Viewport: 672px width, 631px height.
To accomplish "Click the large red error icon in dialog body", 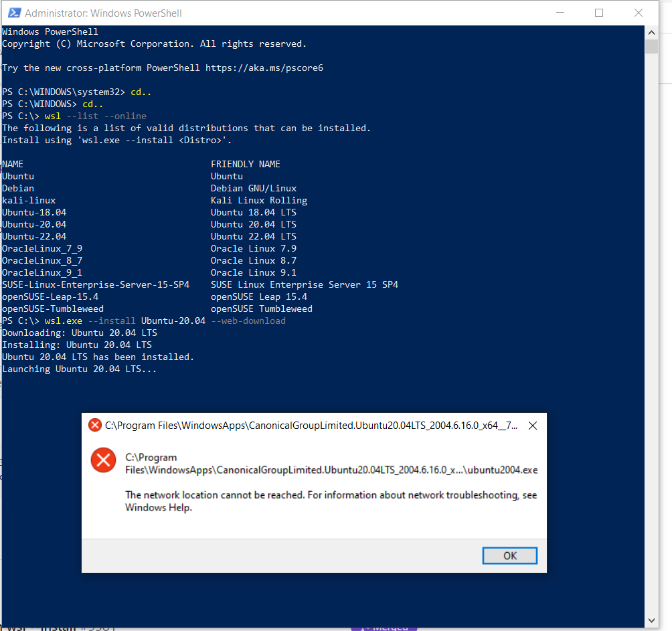I will (103, 460).
